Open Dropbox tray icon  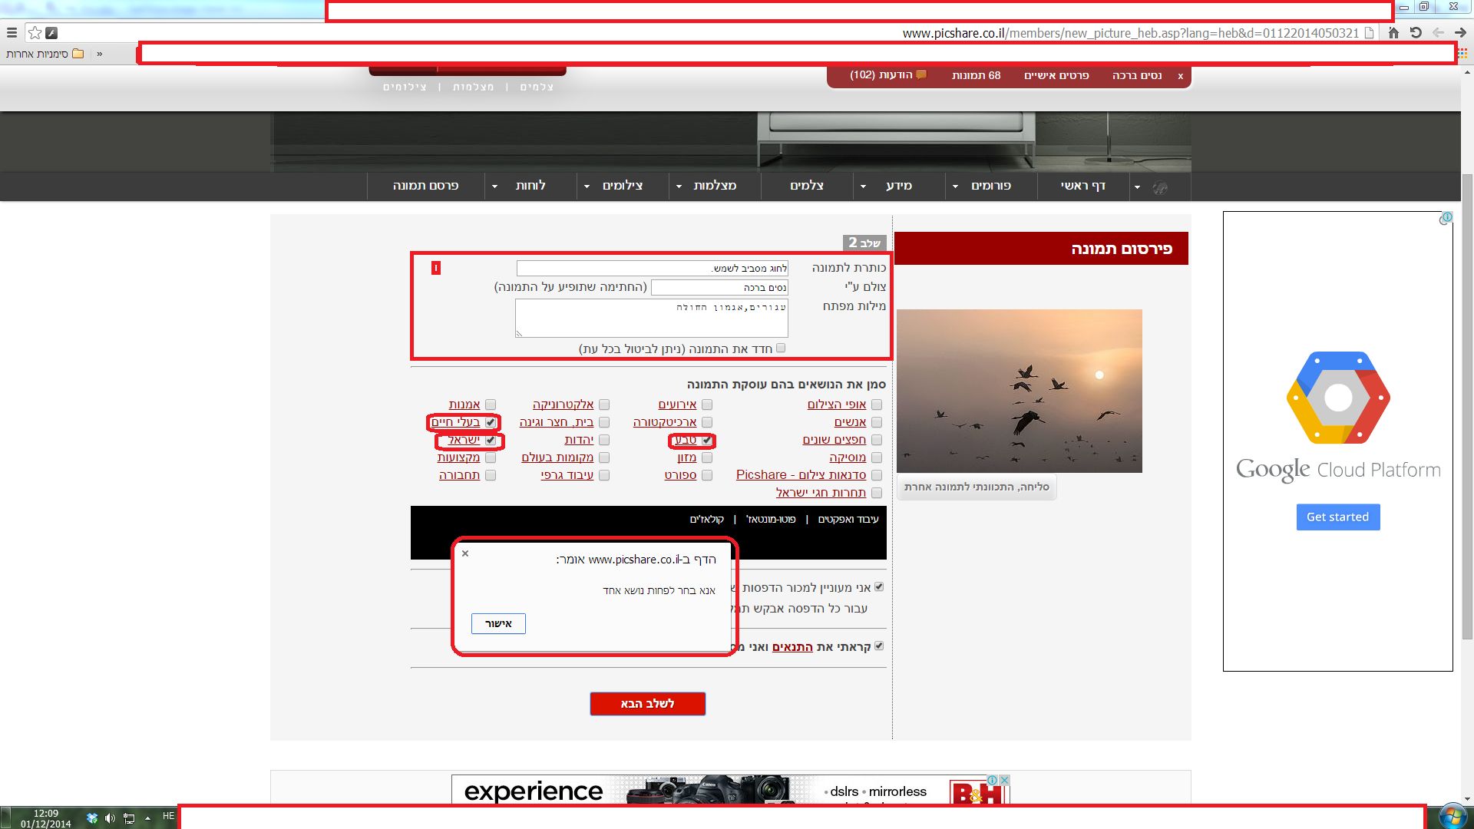[x=92, y=818]
